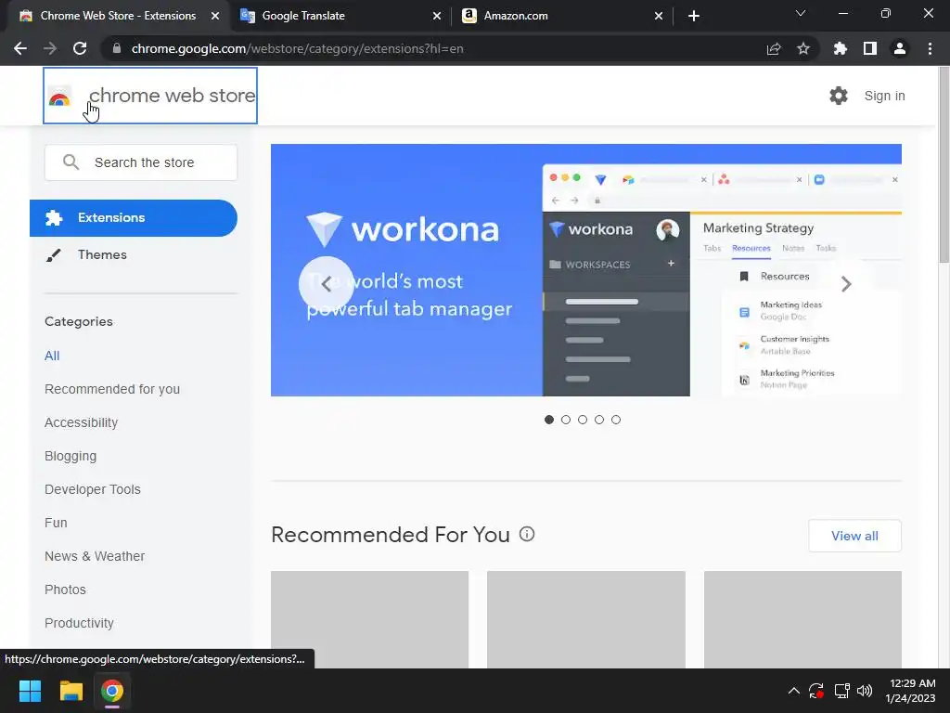The height and width of the screenshot is (713, 950).
Task: Open the Productivity category
Action: [x=80, y=623]
